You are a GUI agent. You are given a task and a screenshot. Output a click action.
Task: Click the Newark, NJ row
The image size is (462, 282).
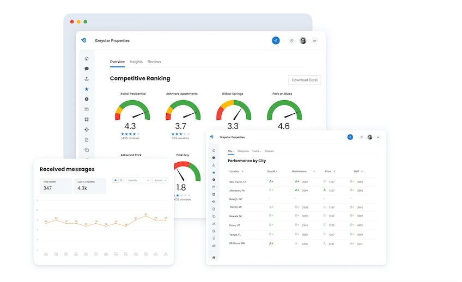click(301, 216)
